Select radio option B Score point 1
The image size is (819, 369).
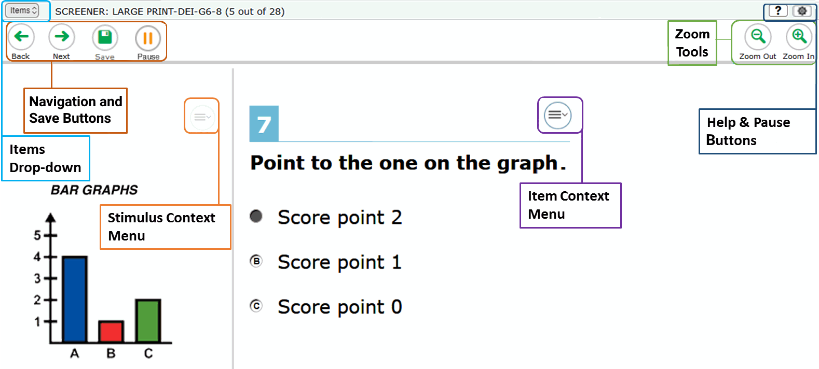pyautogui.click(x=256, y=261)
